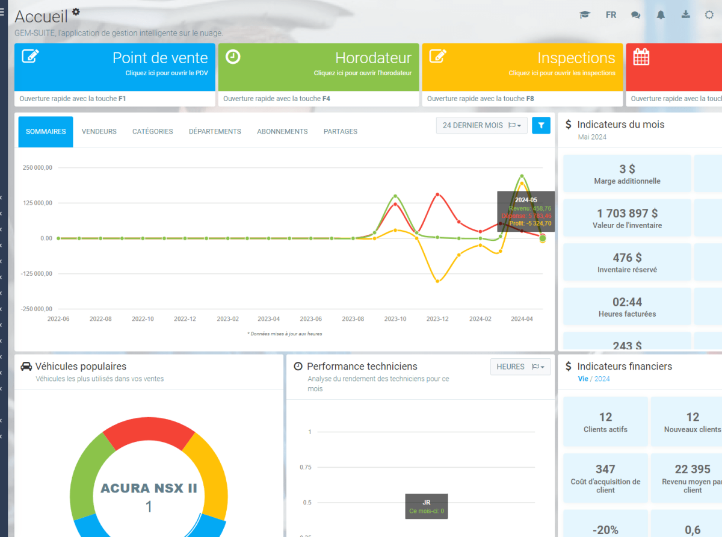
Task: Click the Heures facturées card
Action: pos(627,307)
